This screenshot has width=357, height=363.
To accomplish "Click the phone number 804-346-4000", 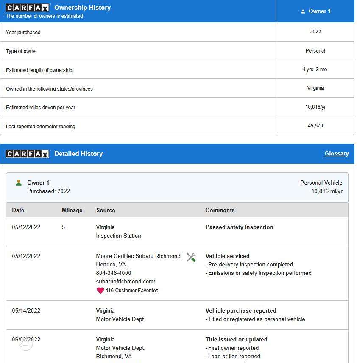I will click(x=114, y=273).
